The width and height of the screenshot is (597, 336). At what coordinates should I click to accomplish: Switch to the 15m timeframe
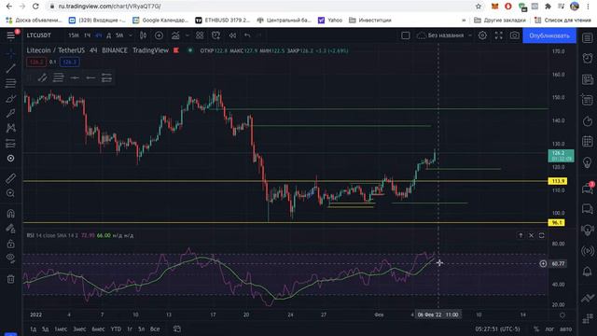pos(74,35)
